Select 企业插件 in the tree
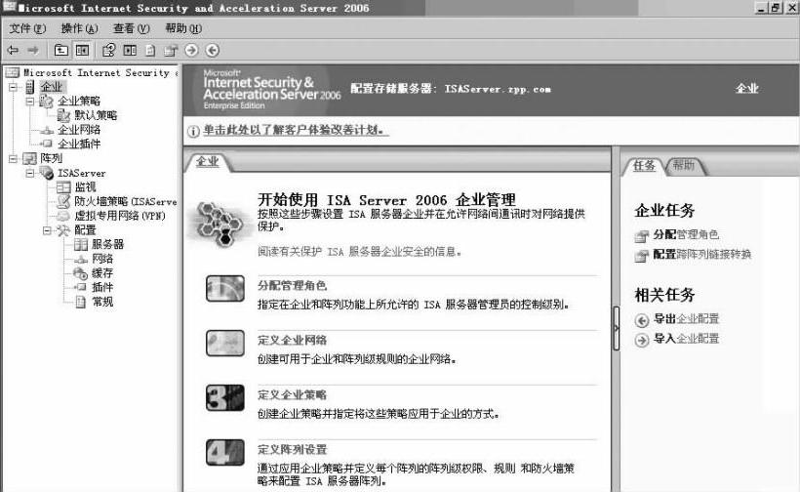 [79, 143]
